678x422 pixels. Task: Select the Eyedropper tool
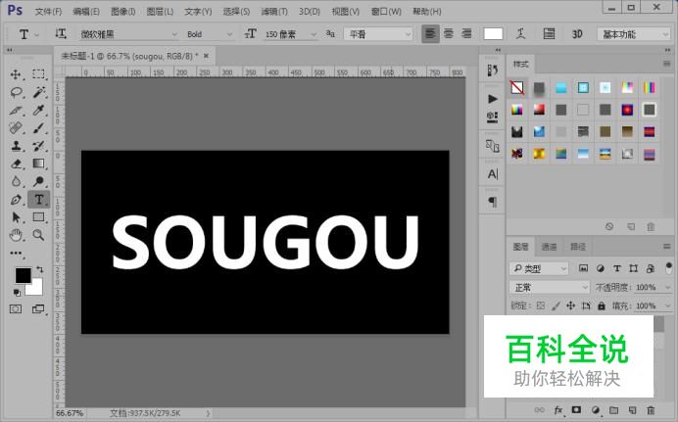point(38,110)
